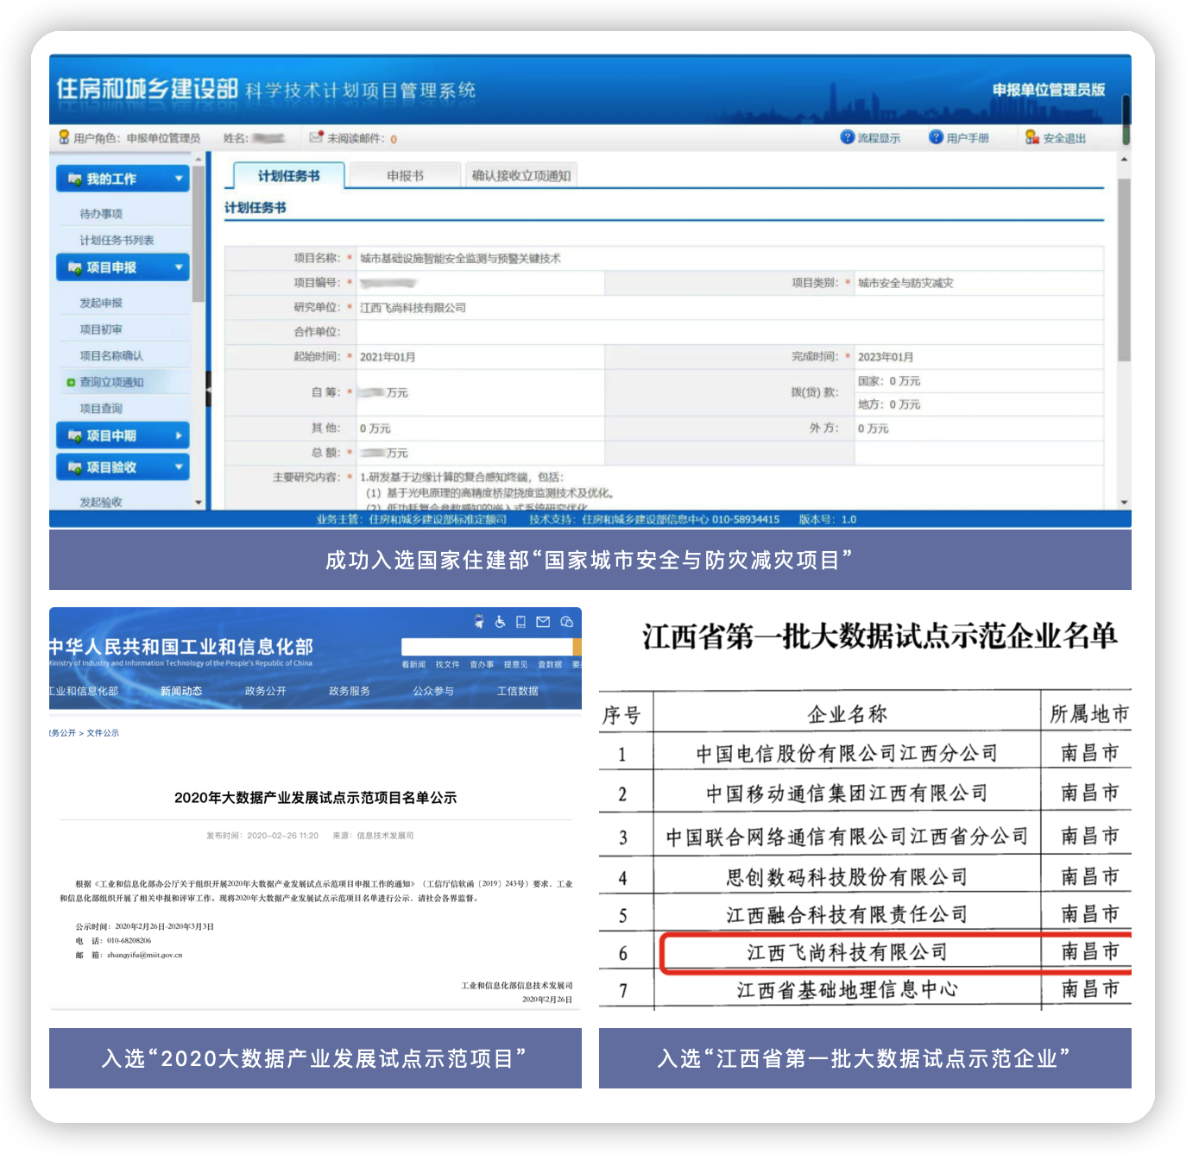
Task: Expand the 项目中期 section arrow
Action: pos(179,436)
